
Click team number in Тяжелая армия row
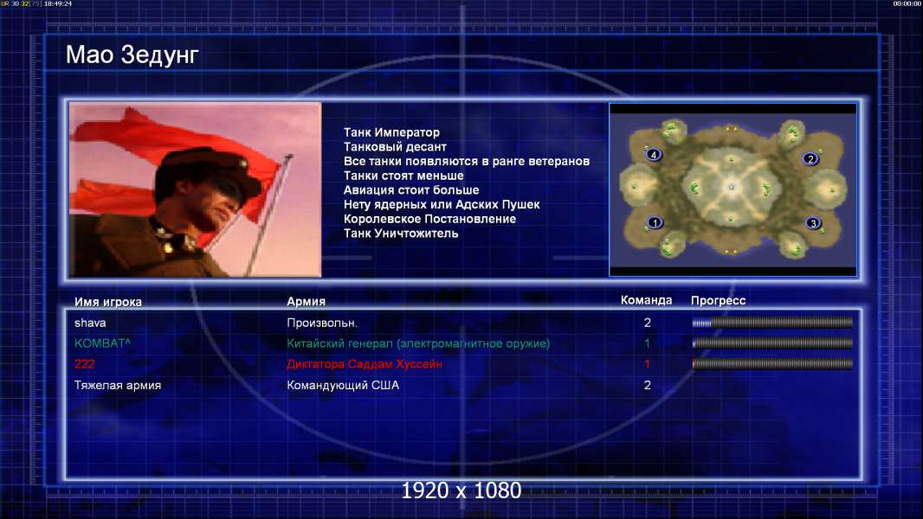click(x=648, y=385)
